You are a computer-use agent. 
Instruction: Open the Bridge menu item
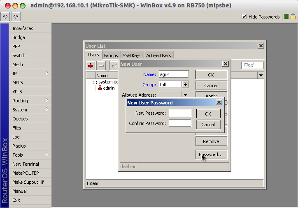[x=30, y=37]
